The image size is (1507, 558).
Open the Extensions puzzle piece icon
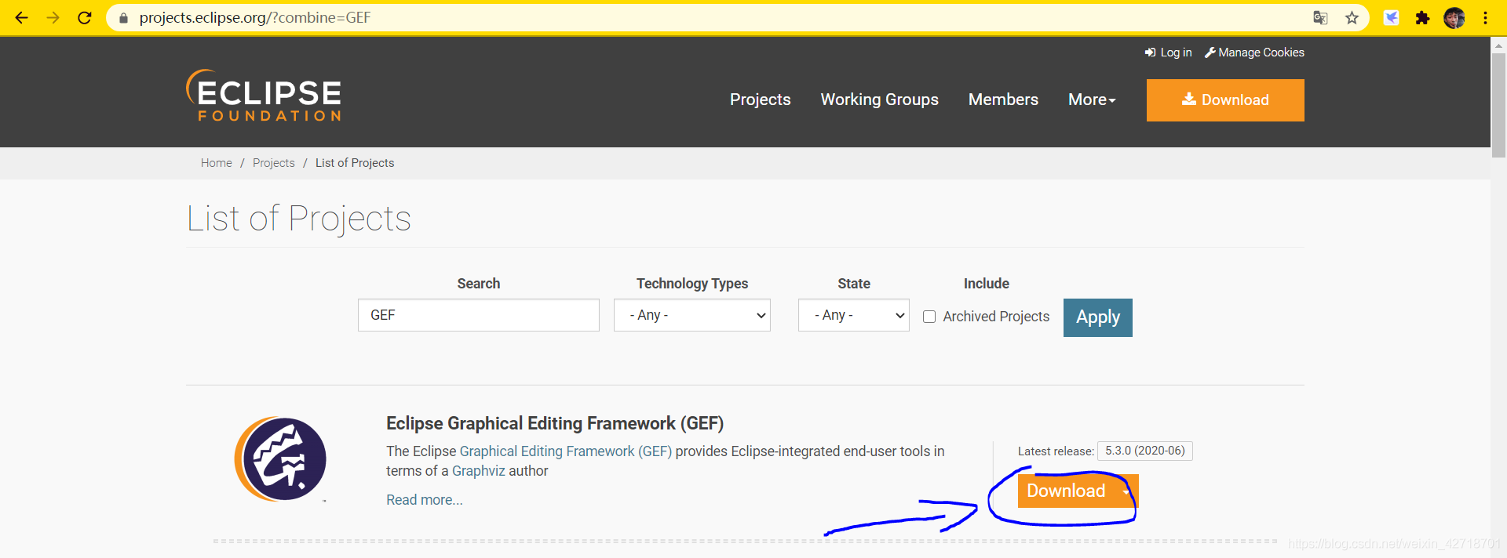(x=1422, y=17)
